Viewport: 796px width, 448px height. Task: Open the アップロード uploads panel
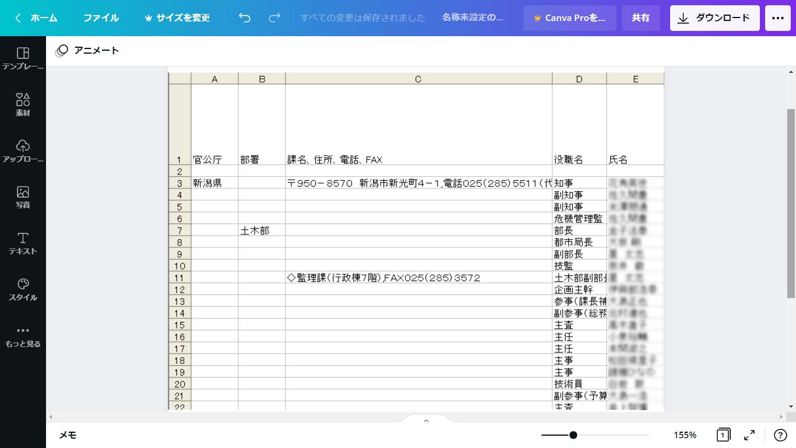click(23, 151)
